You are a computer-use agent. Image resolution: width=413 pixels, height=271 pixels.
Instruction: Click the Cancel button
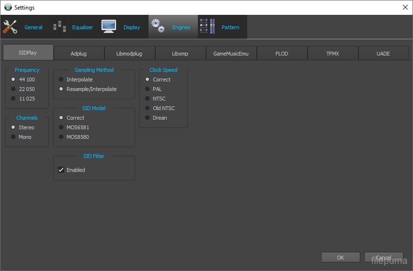point(383,258)
